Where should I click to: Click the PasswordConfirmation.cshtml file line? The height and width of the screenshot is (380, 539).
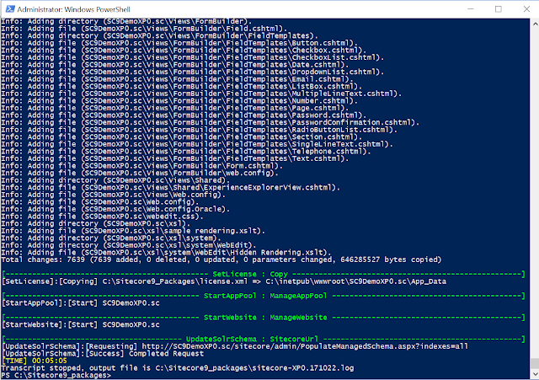(x=211, y=122)
